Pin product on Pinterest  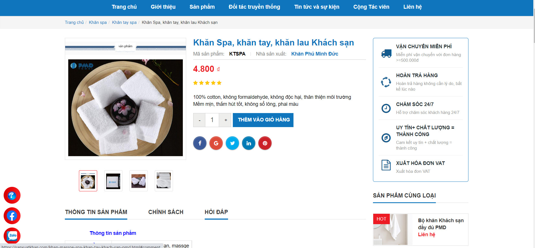(x=265, y=143)
